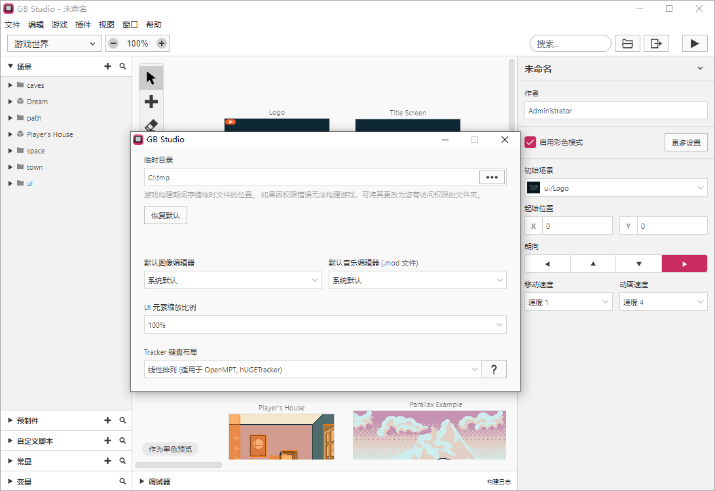Expand the ui folder
Screen dimensions: 715x491
pos(10,184)
